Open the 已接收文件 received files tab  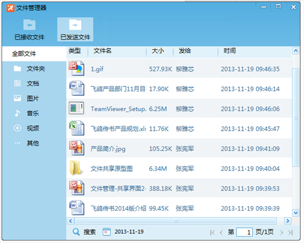(29, 29)
